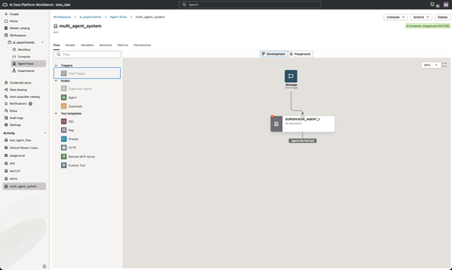Select multi_agent_system in Activity list
Screen dimensions: 452x270
[x=24, y=186]
